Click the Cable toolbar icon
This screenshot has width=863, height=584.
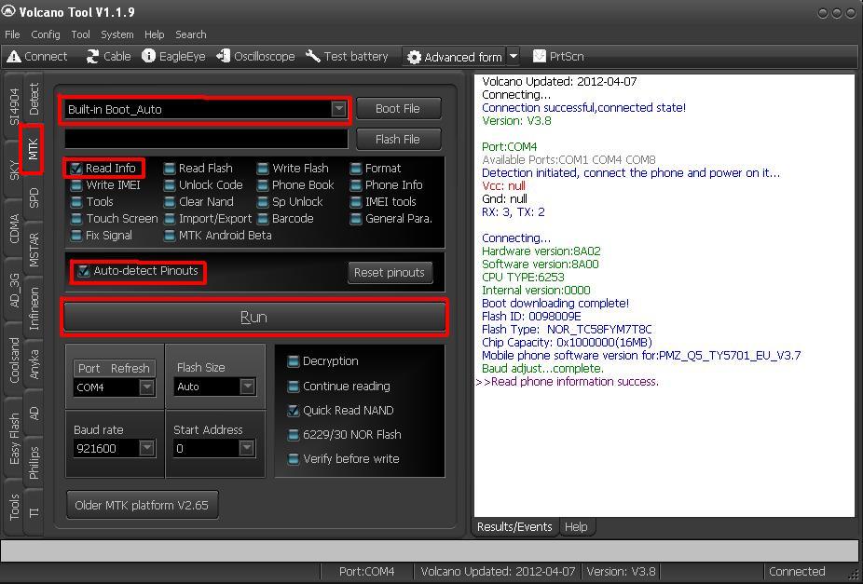(108, 56)
